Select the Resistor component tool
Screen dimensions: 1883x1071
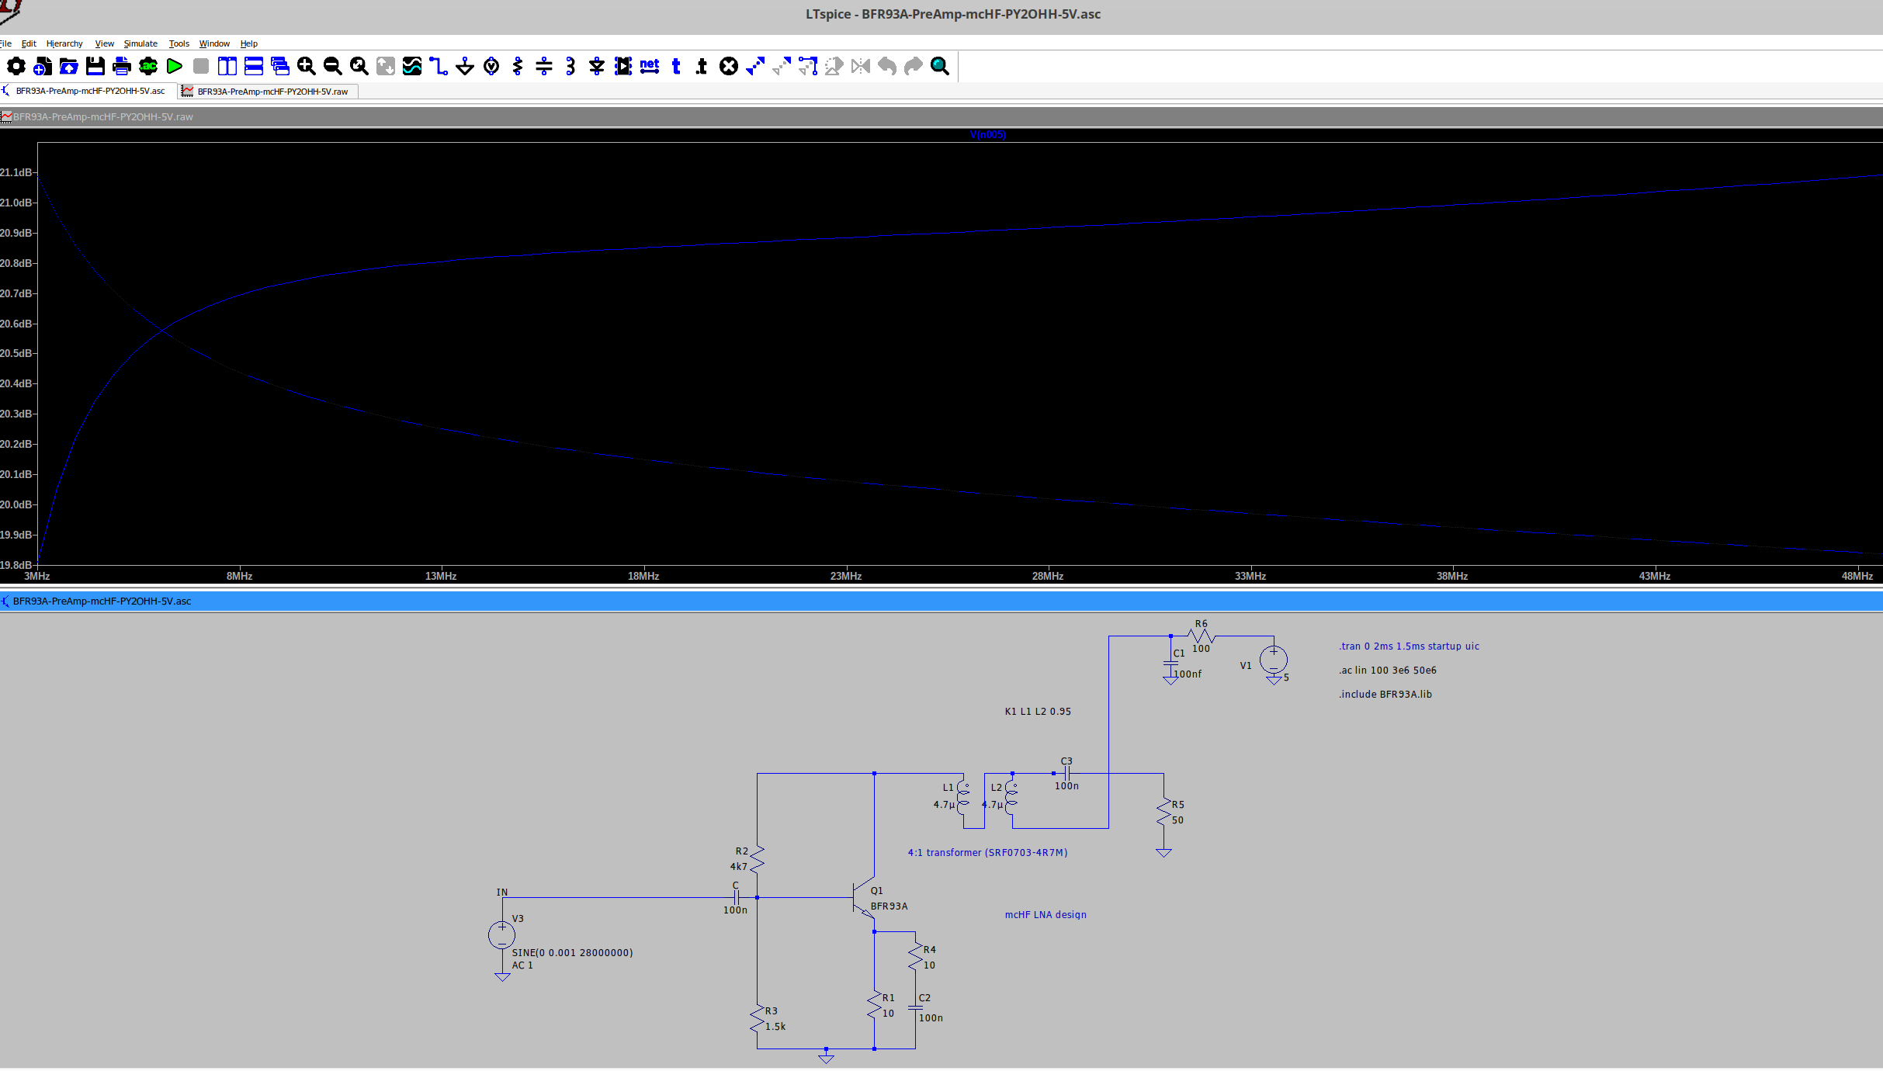coord(517,67)
